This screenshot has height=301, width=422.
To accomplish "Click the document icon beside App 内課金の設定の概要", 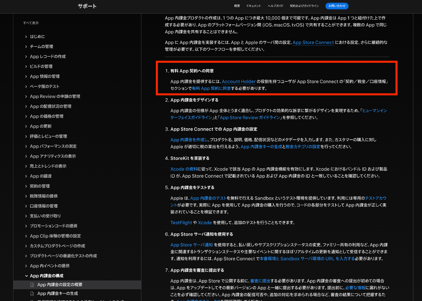I will coord(32,285).
